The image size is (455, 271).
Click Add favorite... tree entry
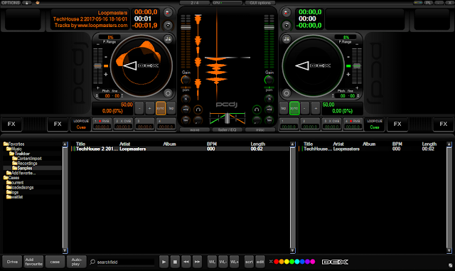coord(21,173)
